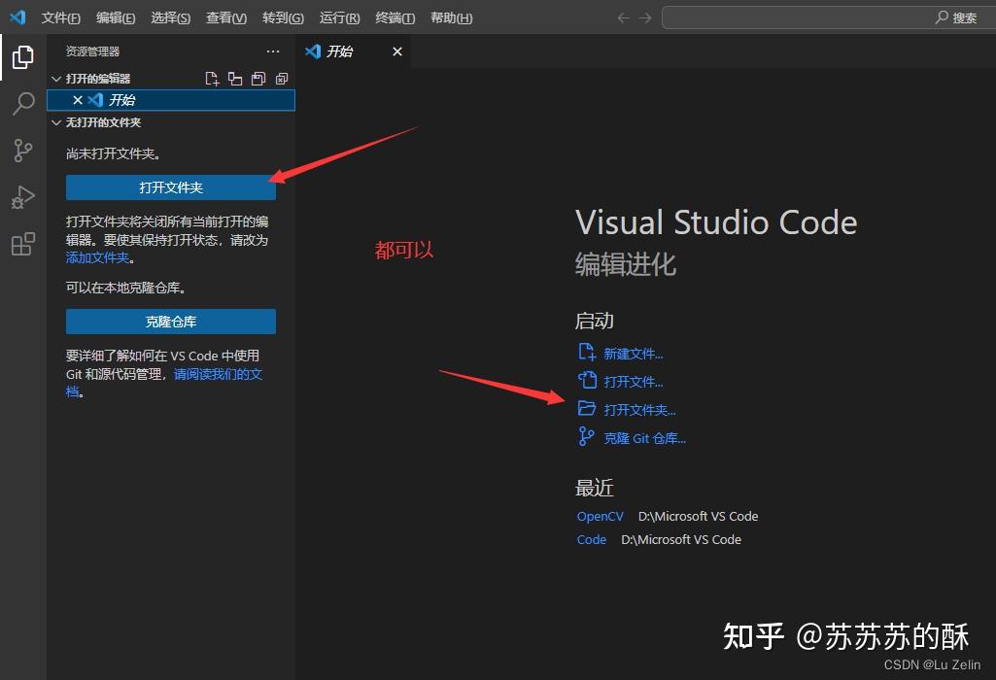Image resolution: width=996 pixels, height=680 pixels.
Task: Click the Close All Editors icon
Action: pos(282,79)
